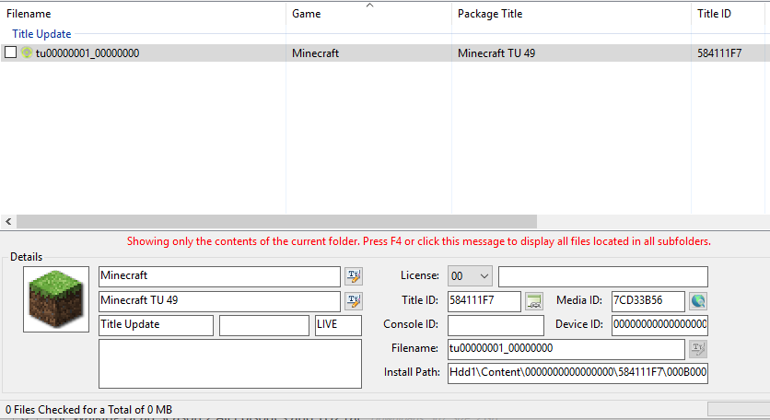Click the left arrow of the horizontal scrollbar

point(9,222)
